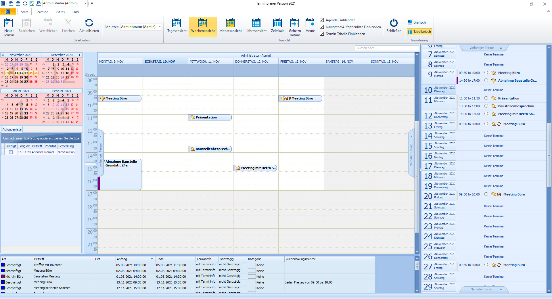Image resolution: width=552 pixels, height=299 pixels.
Task: Mark Meeting mit Herrn So... entry as done
Action: (486, 114)
